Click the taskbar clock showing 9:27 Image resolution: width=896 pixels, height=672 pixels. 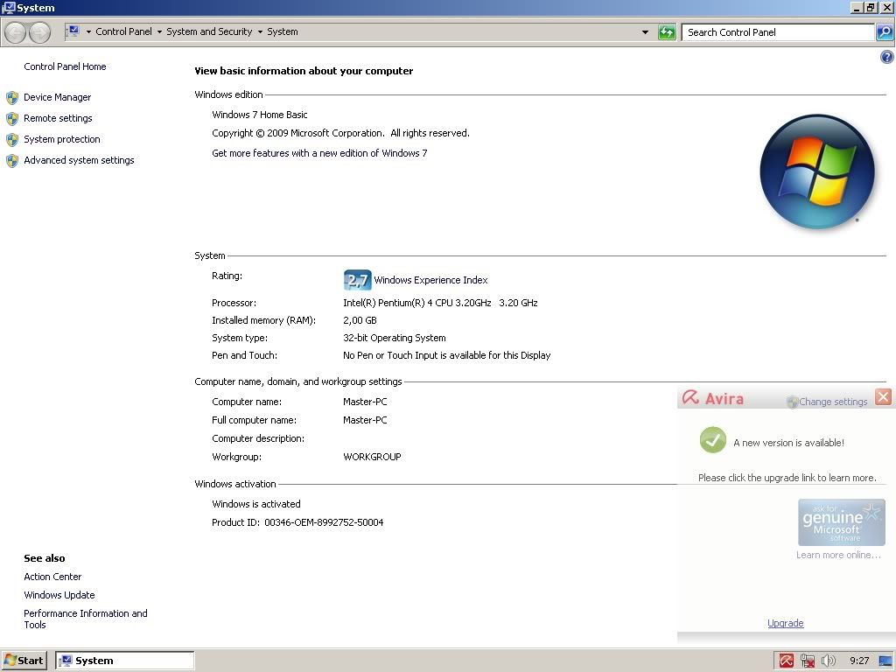pyautogui.click(x=859, y=661)
